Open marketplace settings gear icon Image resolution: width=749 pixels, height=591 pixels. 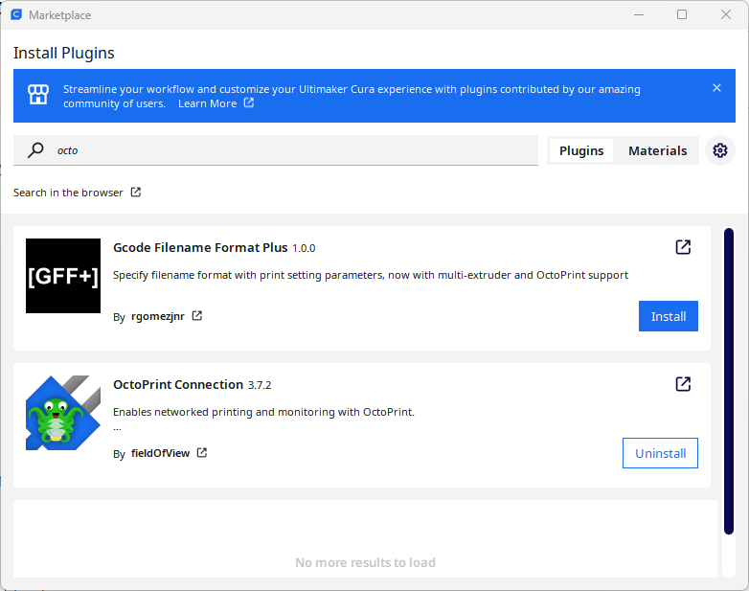[x=720, y=150]
